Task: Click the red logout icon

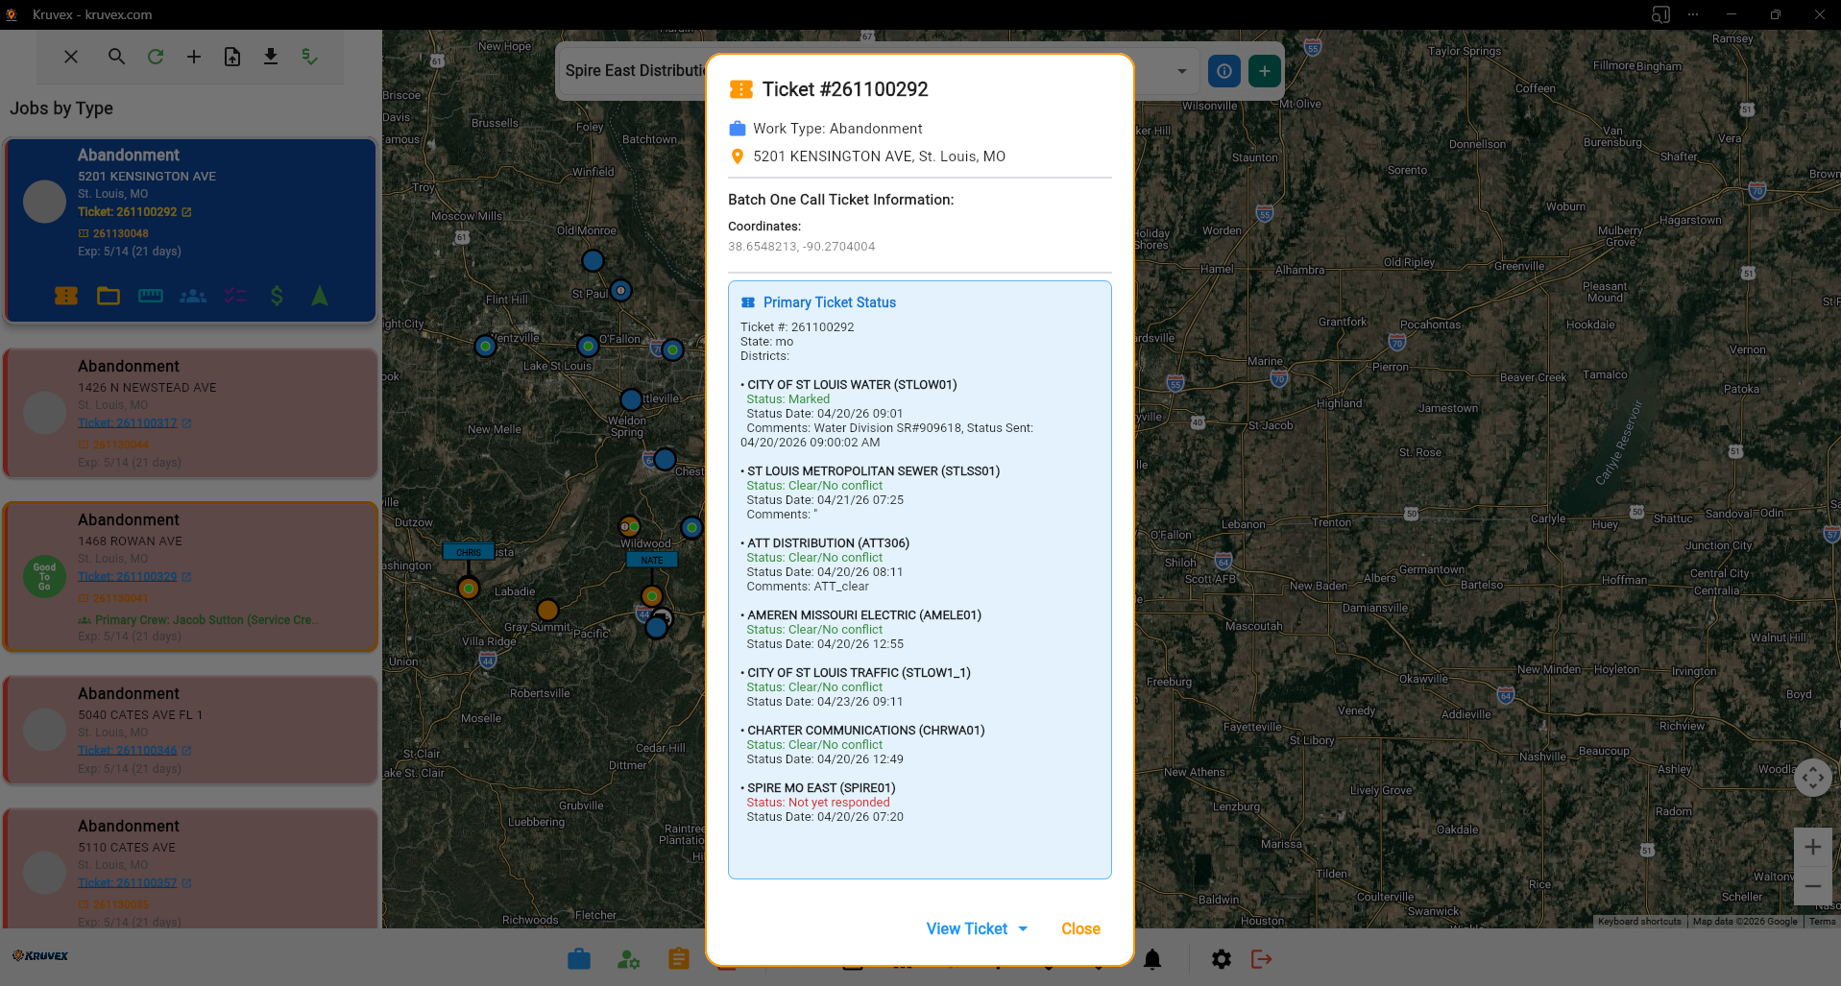Action: (1262, 958)
